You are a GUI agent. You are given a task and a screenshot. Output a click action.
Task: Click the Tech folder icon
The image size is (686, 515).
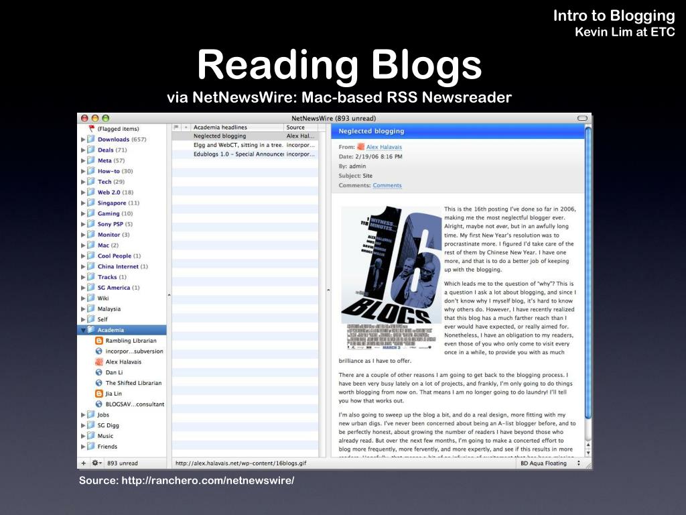(x=91, y=181)
